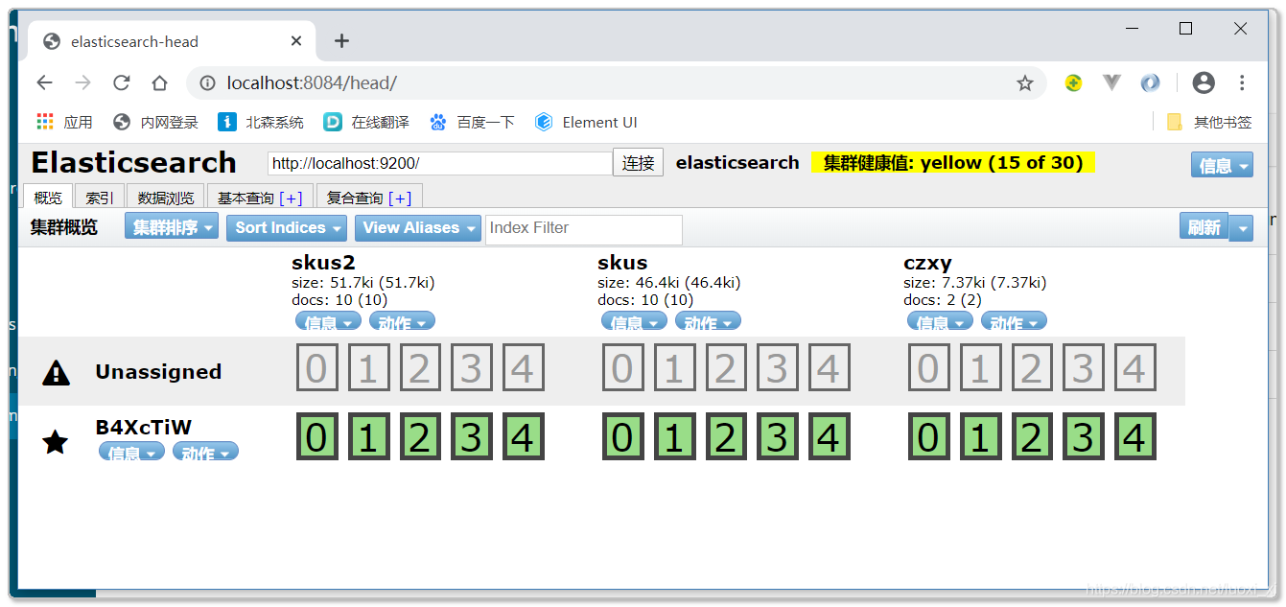Select green shard 4 of skus

(x=829, y=437)
